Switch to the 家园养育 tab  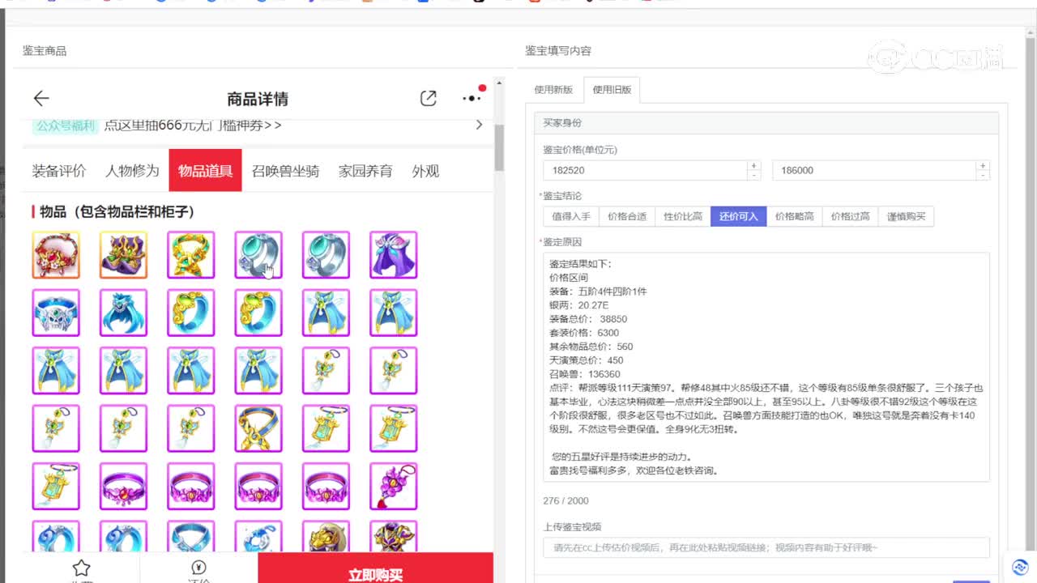365,171
